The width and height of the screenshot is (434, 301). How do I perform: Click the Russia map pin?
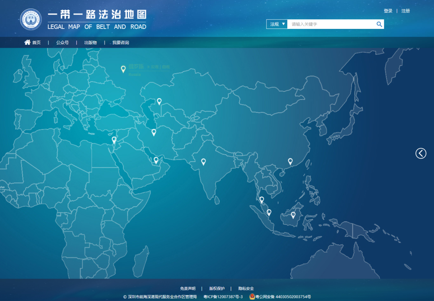coord(123,69)
